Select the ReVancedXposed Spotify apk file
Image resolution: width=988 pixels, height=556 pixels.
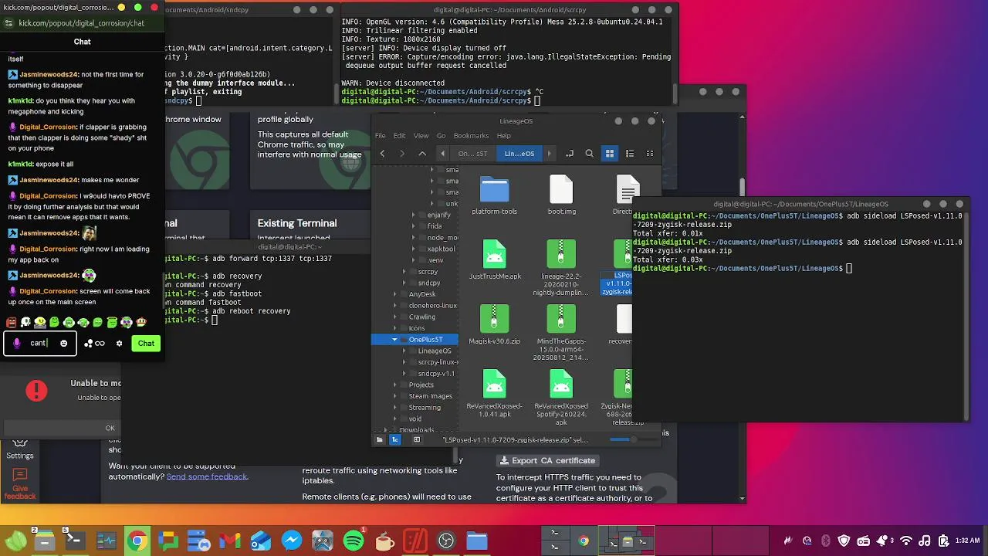561,398
